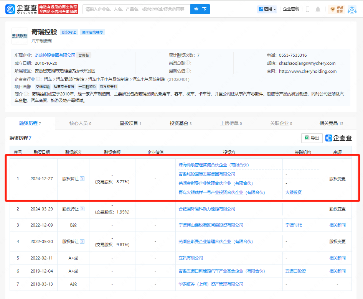The width and height of the screenshot is (363, 299).
Task: Click the help icon beside 最新估值
Action: [x=188, y=71]
